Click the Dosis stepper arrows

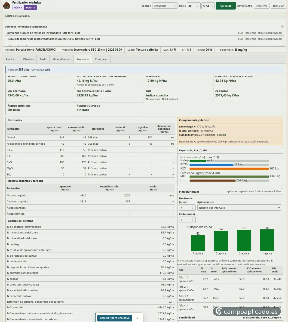click(x=197, y=6)
